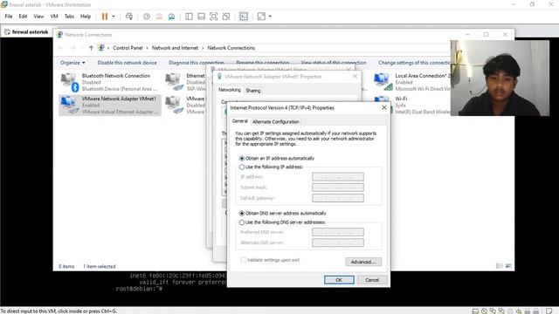Open the Help menu
This screenshot has height=314, width=559.
point(86,17)
